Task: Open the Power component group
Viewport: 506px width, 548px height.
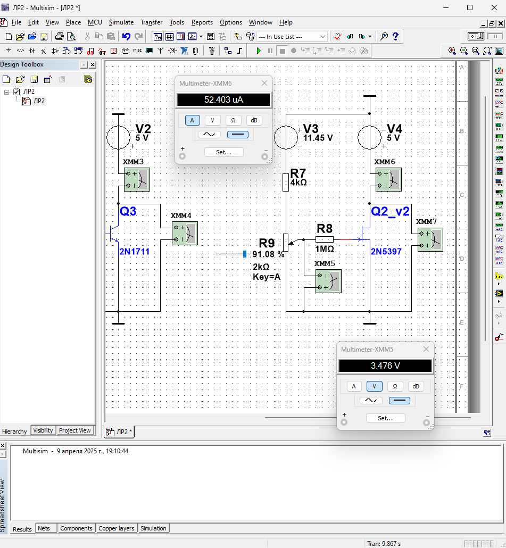Action: 126,51
